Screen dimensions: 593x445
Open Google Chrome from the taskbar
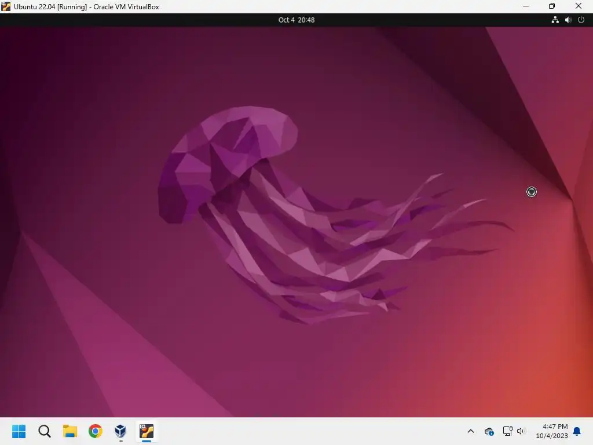(x=96, y=431)
